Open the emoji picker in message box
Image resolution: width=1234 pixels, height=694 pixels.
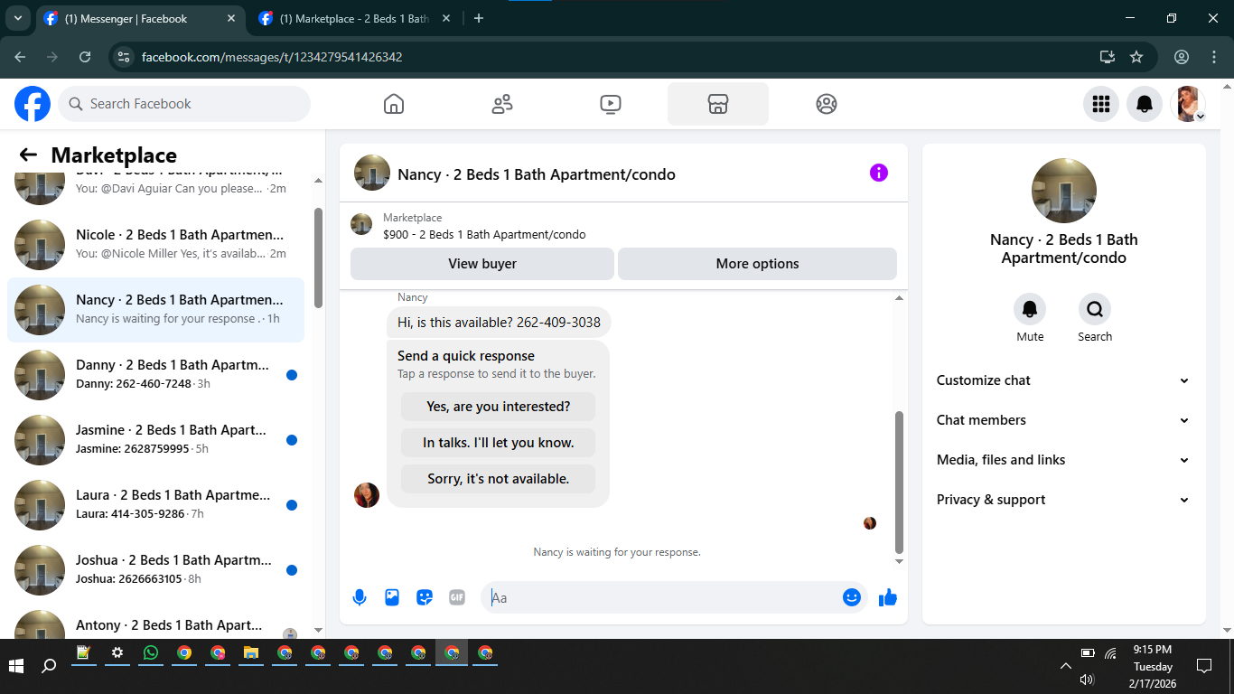[852, 597]
